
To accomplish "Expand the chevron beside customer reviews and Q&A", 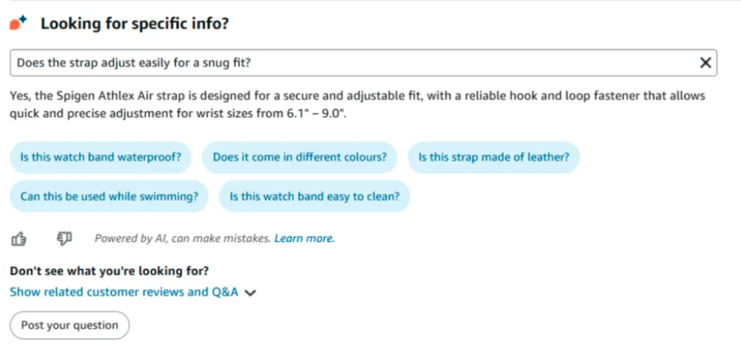I will click(250, 293).
